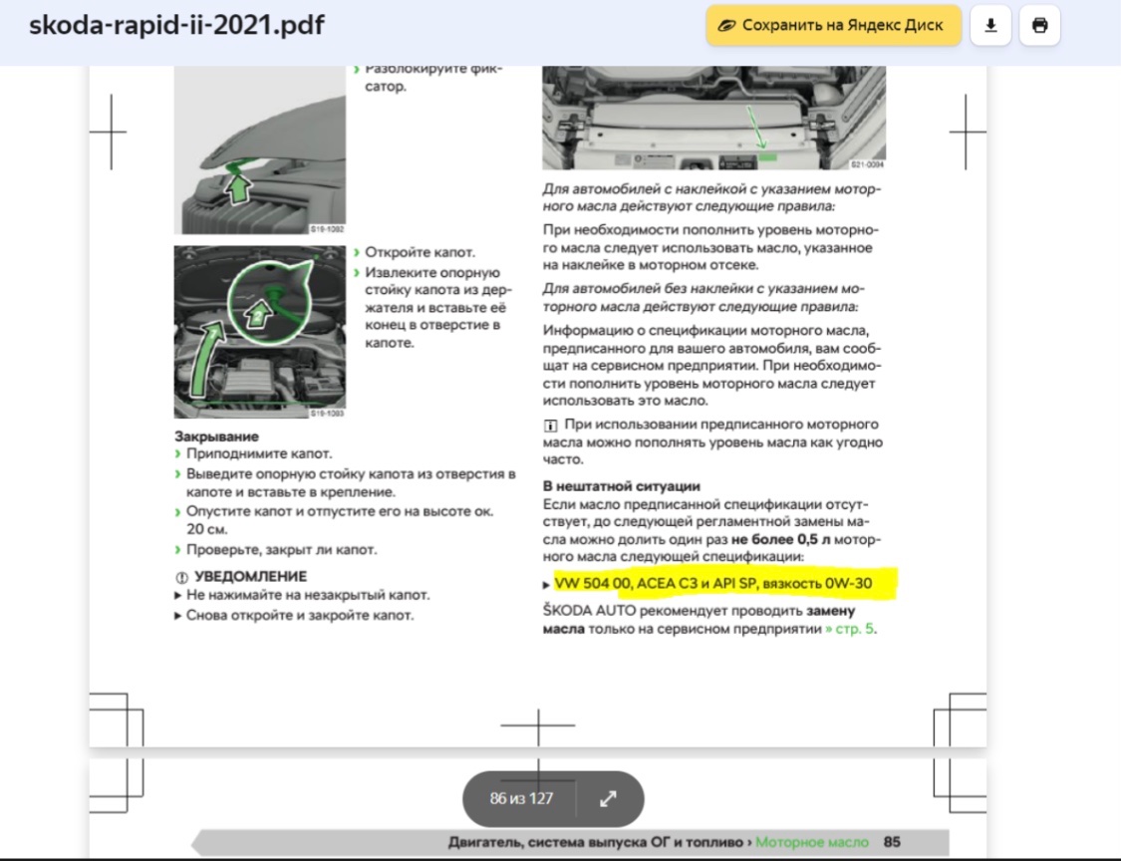Expand viewer to fullscreen with arrows icon
Viewport: 1121px width, 861px height.
(608, 799)
